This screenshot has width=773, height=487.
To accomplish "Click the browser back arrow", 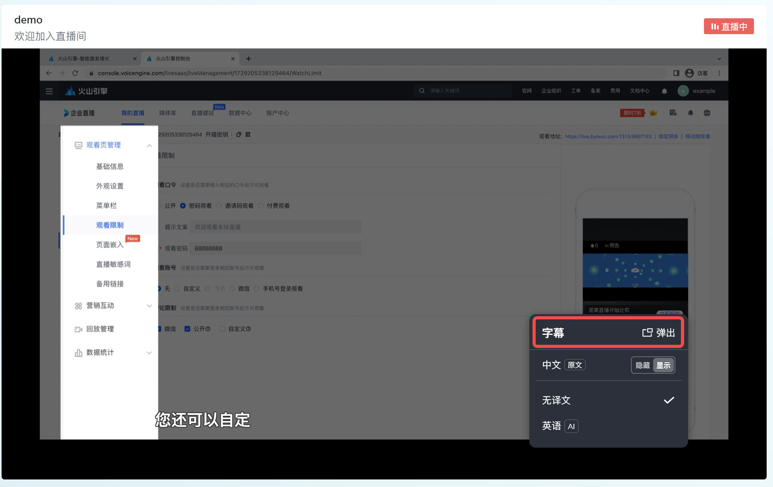I will click(x=49, y=73).
